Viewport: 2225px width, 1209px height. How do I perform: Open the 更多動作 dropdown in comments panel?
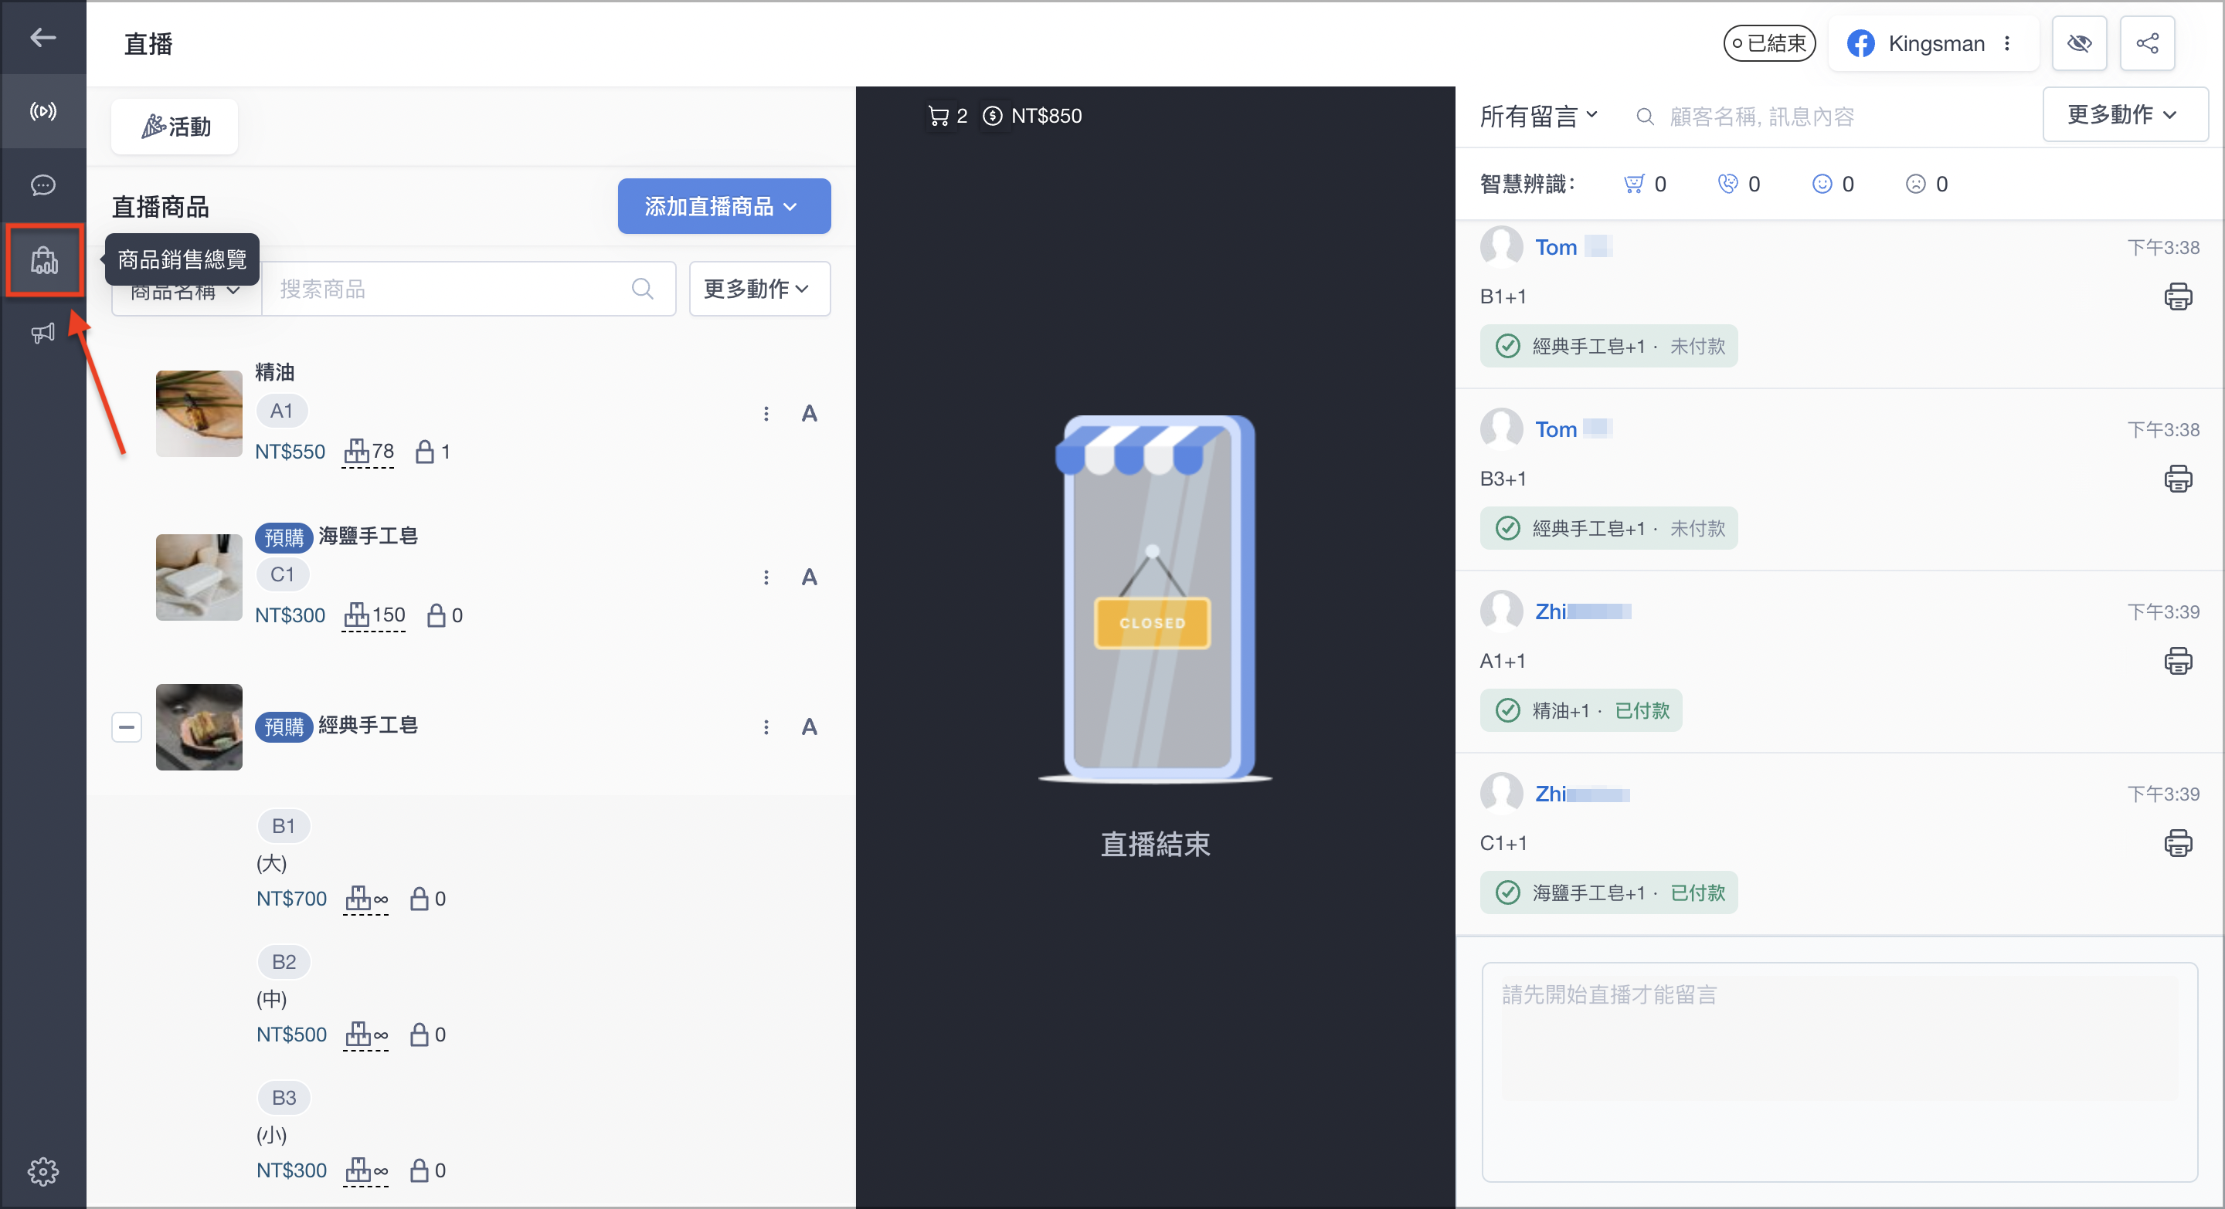click(x=2124, y=114)
